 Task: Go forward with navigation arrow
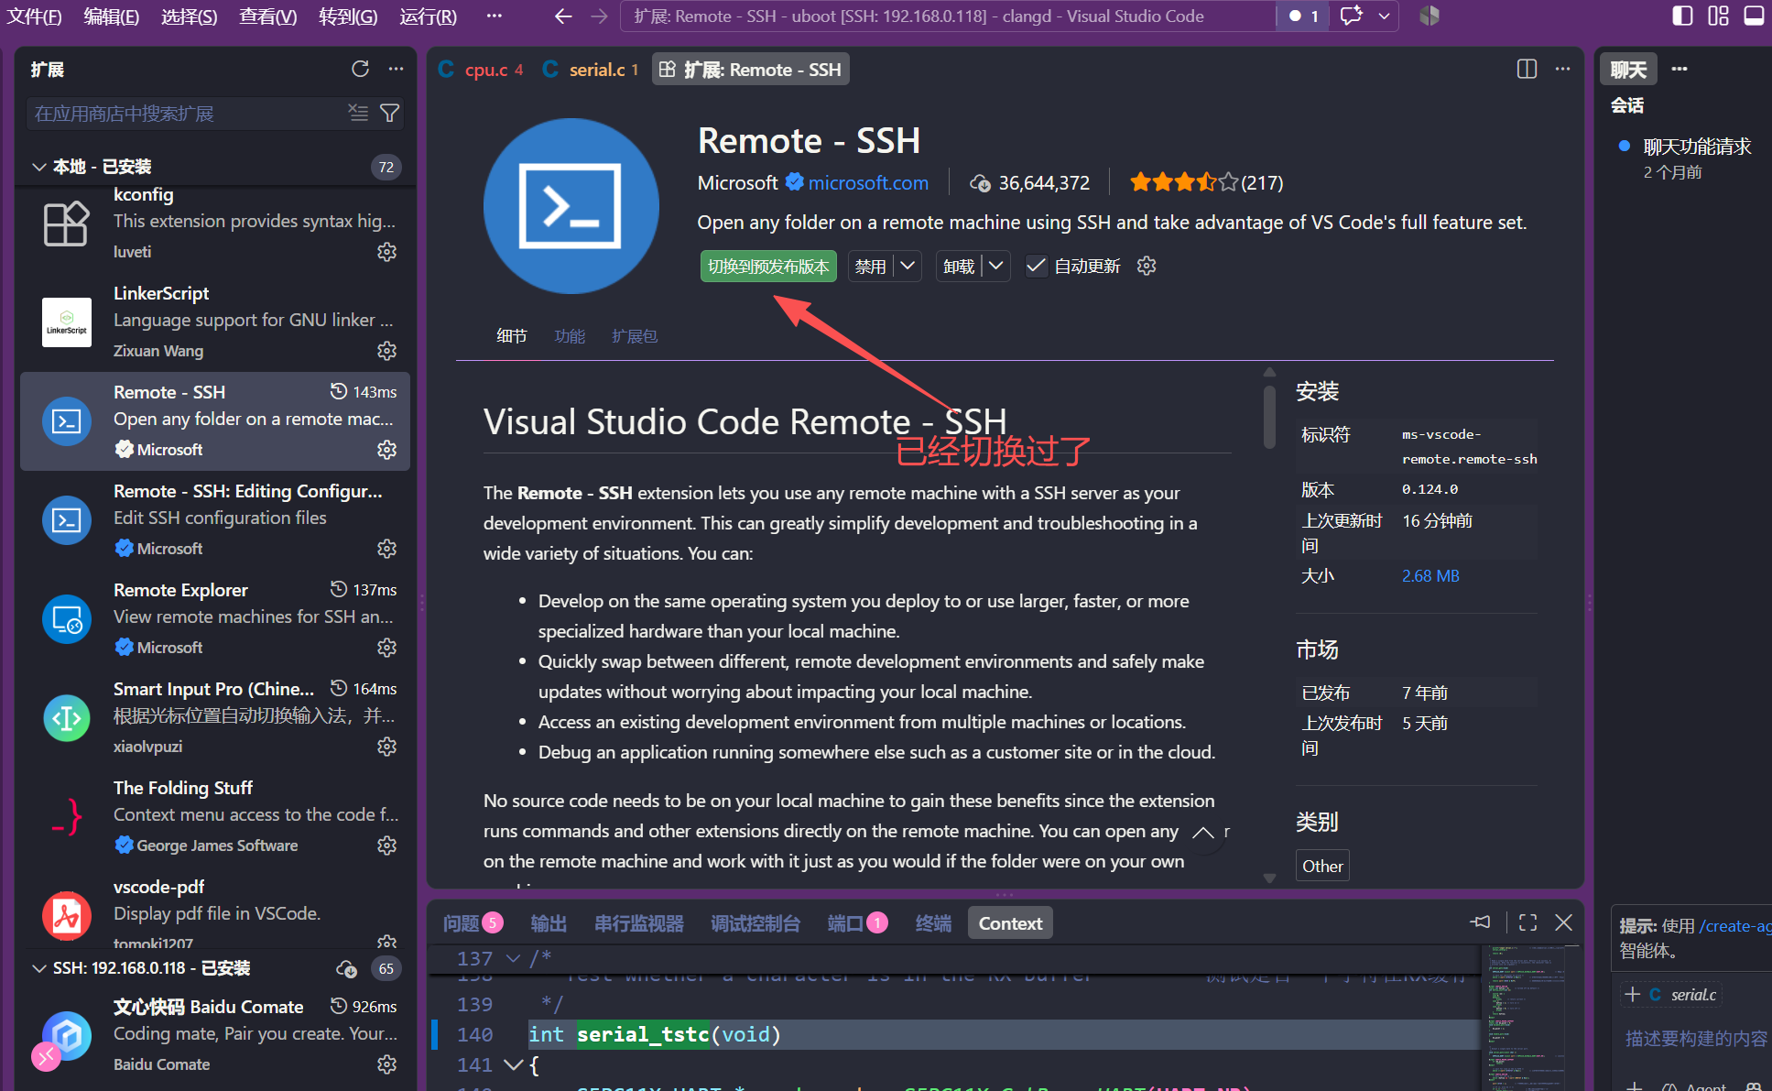tap(599, 16)
